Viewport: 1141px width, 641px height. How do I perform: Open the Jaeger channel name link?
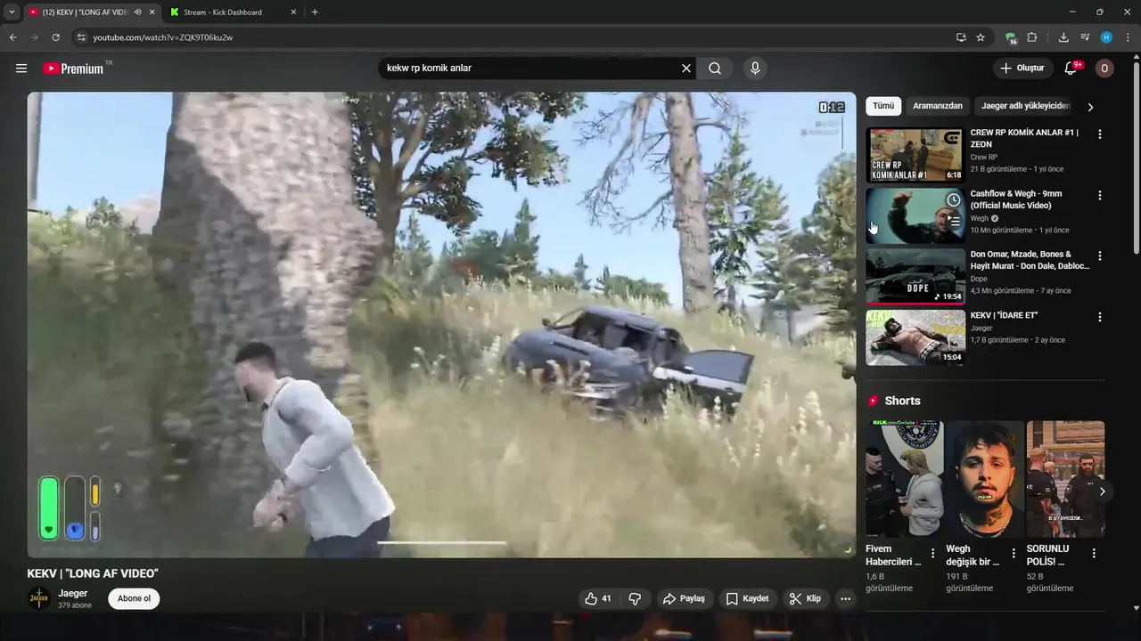click(73, 593)
